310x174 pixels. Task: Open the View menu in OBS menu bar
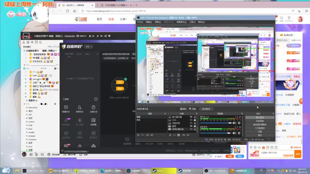pyautogui.click(x=158, y=22)
